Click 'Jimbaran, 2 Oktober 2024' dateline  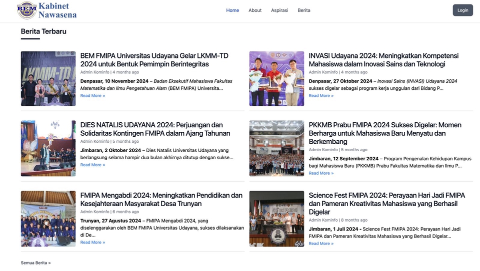[110, 150]
